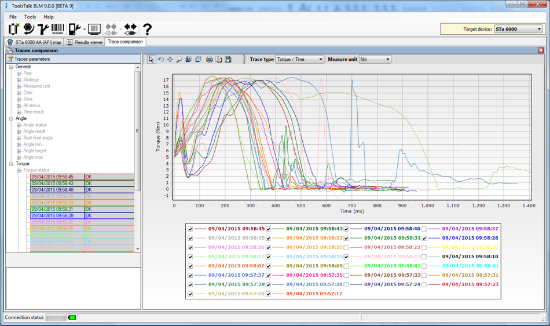Open the Target device dropdown
This screenshot has width=550, height=326.
tap(539, 29)
